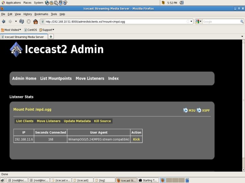Image resolution: width=245 pixels, height=183 pixels.
Task: Click Kill Source for /mpd.ogg
Action: pos(102,121)
